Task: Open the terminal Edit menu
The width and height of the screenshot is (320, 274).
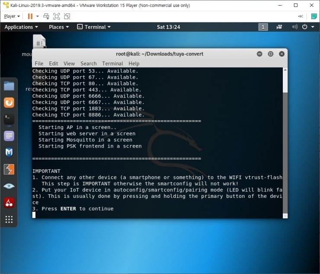Action: pos(54,64)
